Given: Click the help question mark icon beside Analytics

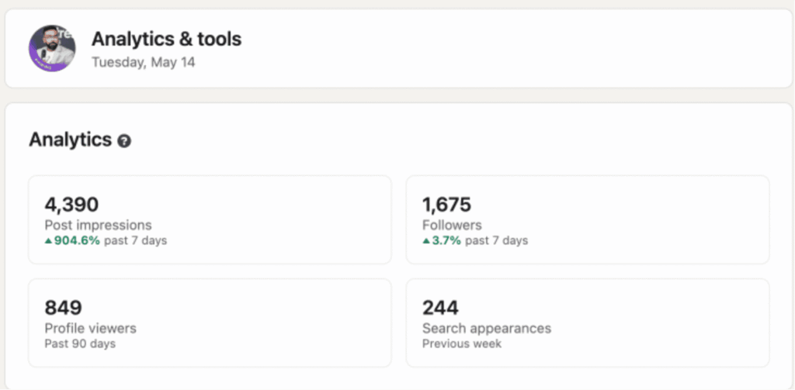Looking at the screenshot, I should click(x=124, y=141).
